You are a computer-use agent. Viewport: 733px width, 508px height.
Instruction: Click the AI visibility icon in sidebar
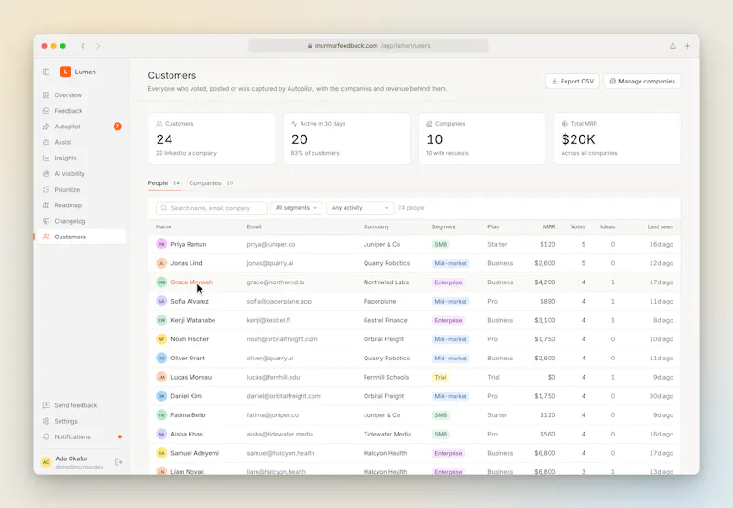47,173
